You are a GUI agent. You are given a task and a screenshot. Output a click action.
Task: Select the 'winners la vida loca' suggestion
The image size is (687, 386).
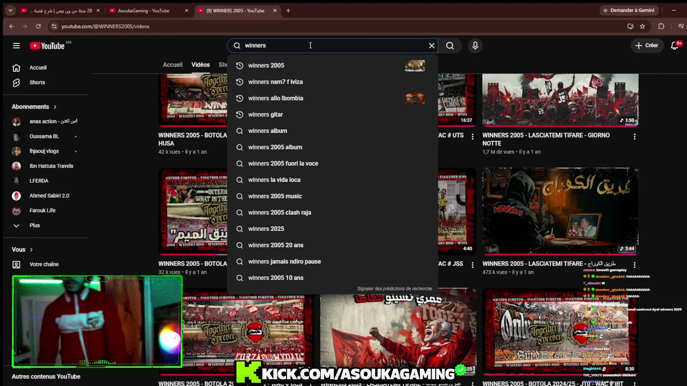tap(333, 180)
